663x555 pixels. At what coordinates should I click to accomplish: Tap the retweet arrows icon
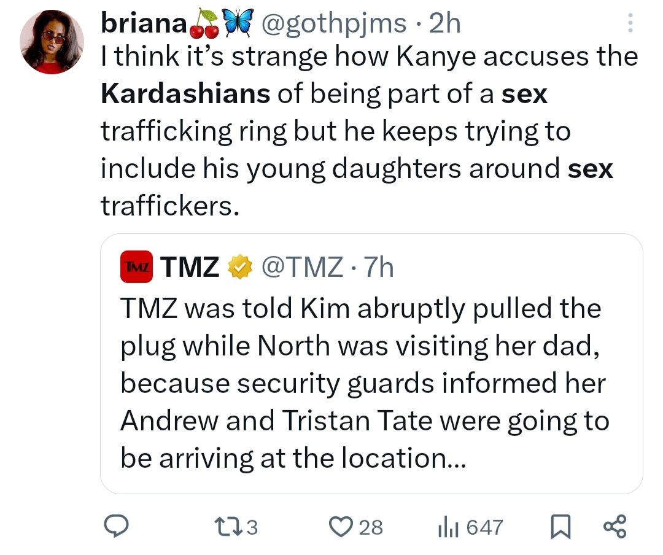(x=232, y=527)
